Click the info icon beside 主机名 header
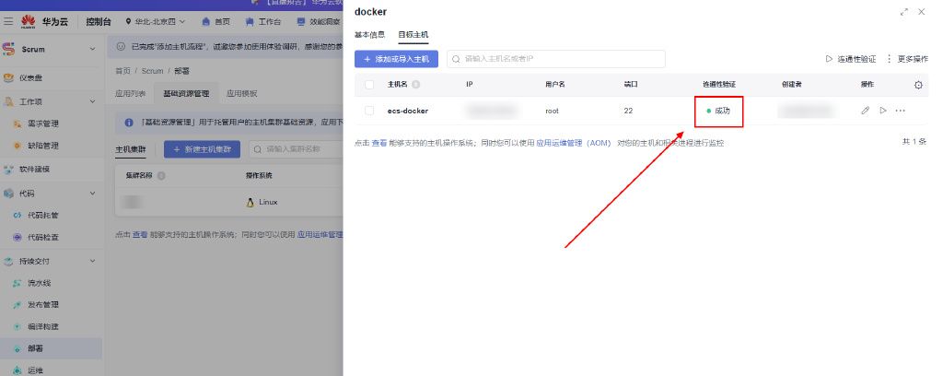Image resolution: width=943 pixels, height=376 pixels. tap(415, 85)
